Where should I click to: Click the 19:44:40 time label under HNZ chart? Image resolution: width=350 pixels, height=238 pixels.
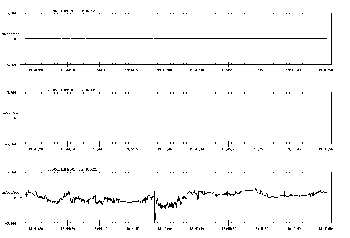coord(100,228)
